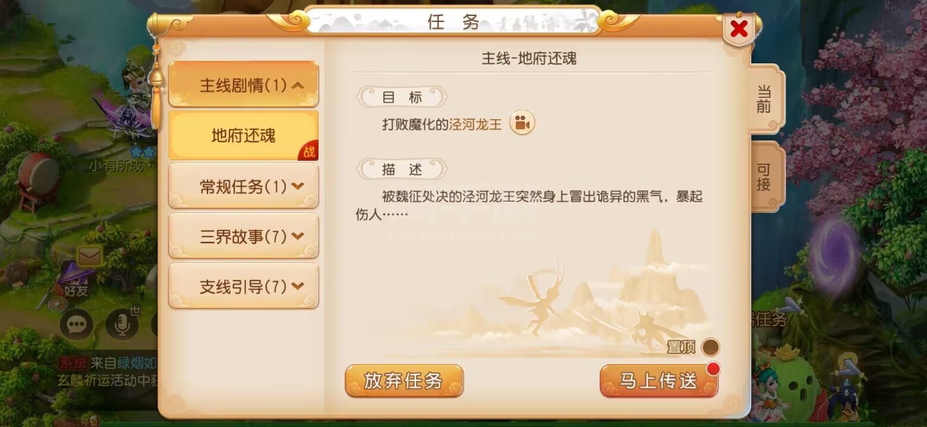
Task: Click the 马上传送 button
Action: click(658, 381)
